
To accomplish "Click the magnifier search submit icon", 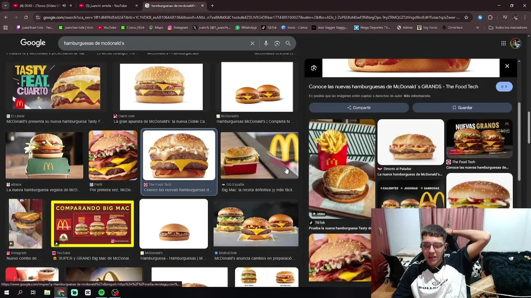I will tap(288, 43).
